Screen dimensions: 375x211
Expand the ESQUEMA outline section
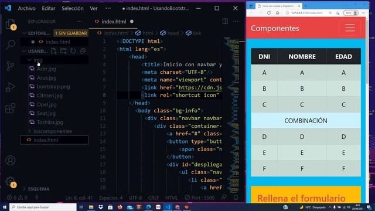tap(36, 189)
